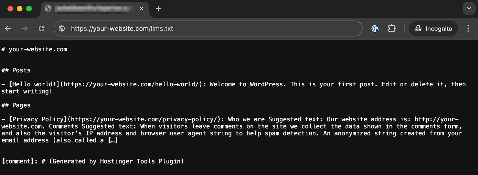
Task: Close the current browser tab
Action: point(141,9)
